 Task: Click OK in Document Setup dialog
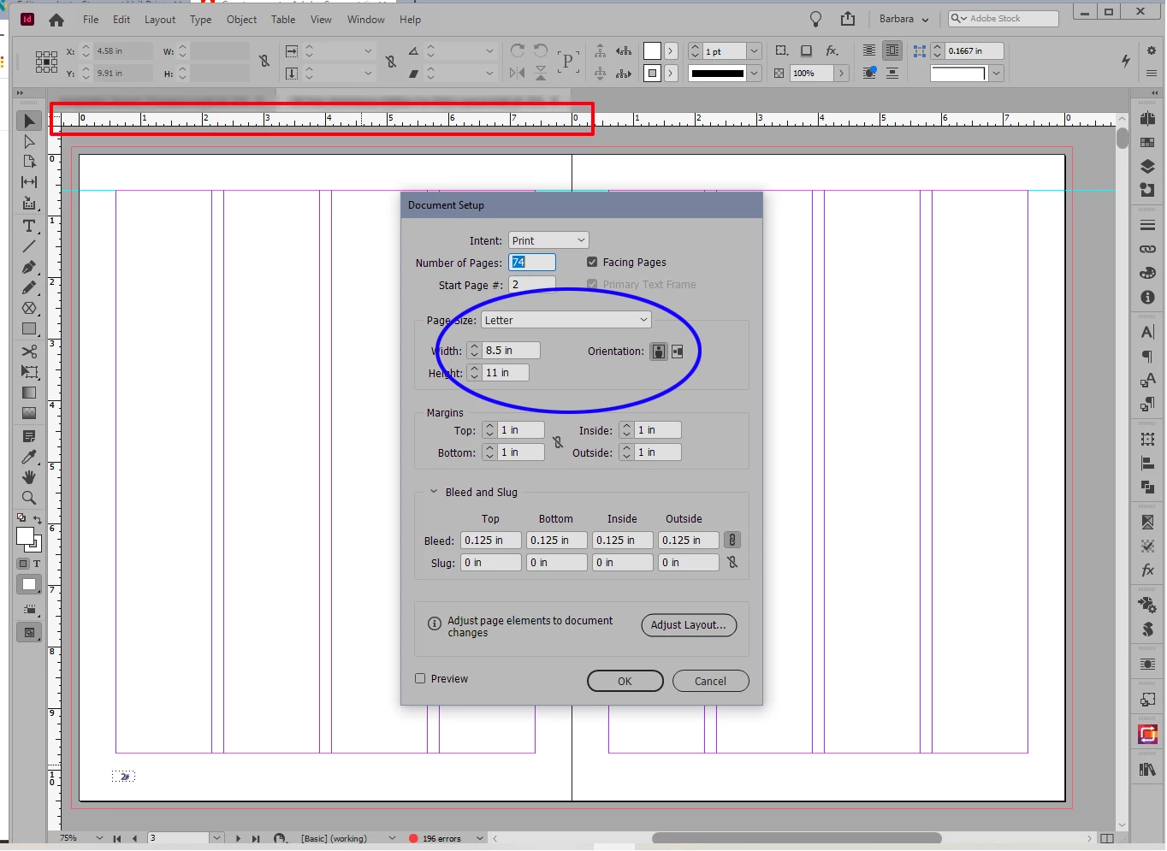(x=625, y=681)
